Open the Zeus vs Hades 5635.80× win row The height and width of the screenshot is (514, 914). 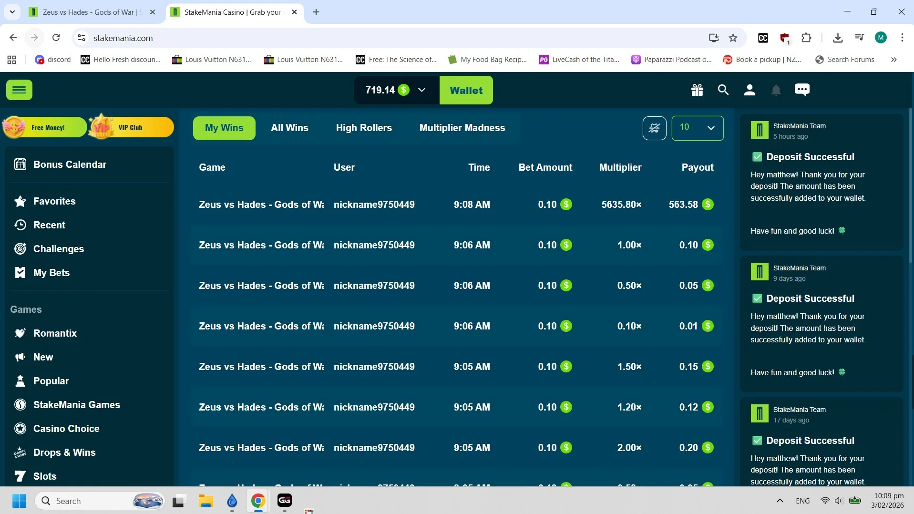[x=456, y=205]
